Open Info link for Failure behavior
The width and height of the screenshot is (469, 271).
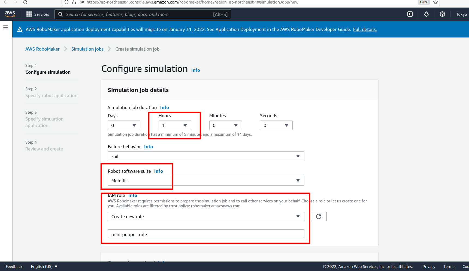[x=149, y=147]
